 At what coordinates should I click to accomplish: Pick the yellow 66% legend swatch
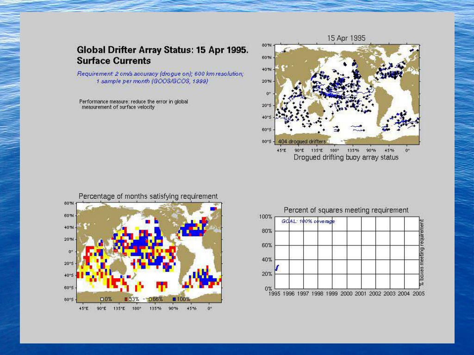pyautogui.click(x=150, y=299)
